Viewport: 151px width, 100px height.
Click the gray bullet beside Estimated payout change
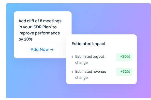click(72, 57)
